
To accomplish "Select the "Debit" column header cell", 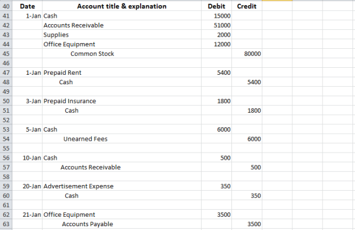I will point(216,6).
